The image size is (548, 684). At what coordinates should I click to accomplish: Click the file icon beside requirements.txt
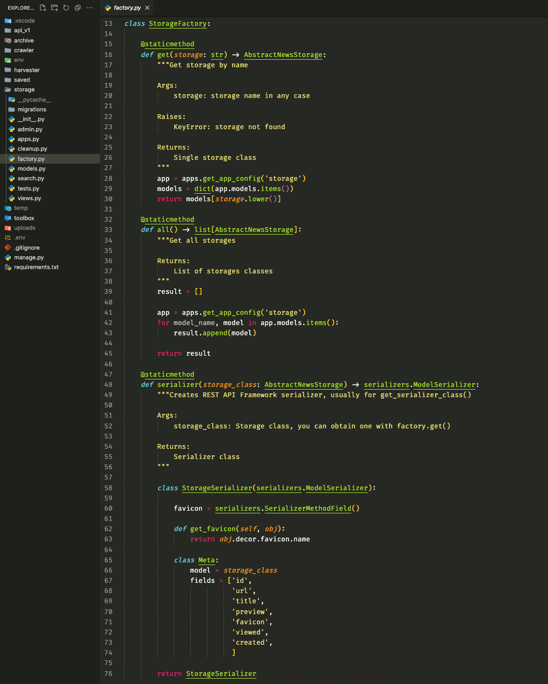click(x=8, y=267)
